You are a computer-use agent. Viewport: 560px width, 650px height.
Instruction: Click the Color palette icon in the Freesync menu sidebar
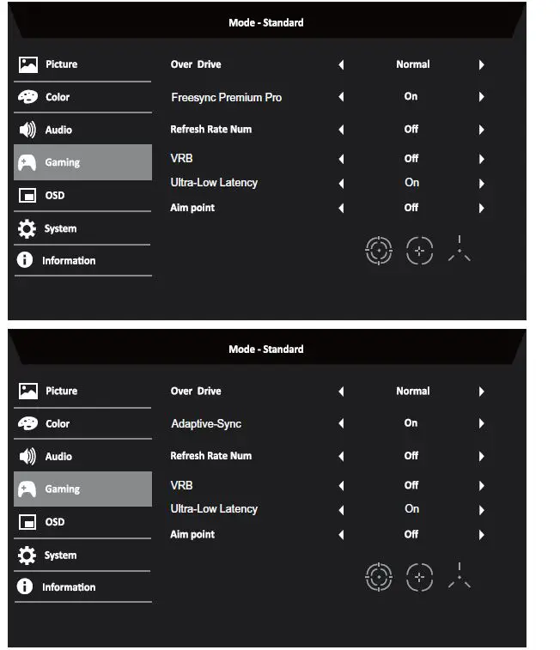click(27, 97)
